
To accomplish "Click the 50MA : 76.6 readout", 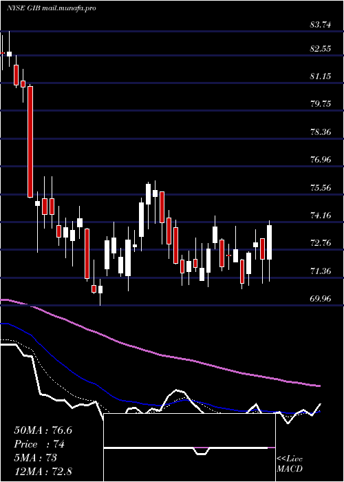I will (43, 430).
